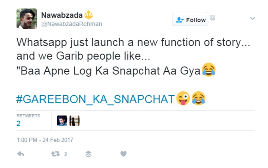Open the #GAREEBON_KA_SNAPCHAT hashtag link
This screenshot has width=268, height=168.
point(95,99)
